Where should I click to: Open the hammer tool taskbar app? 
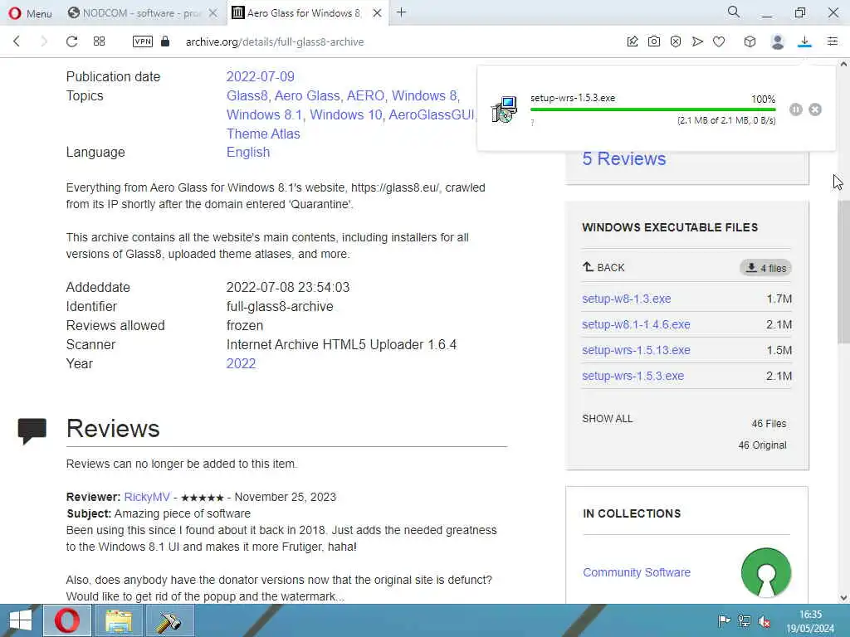tap(169, 620)
